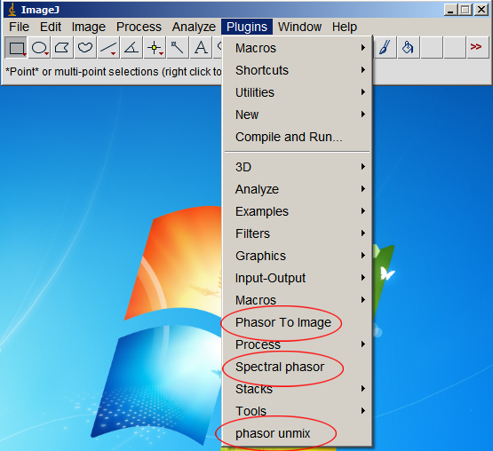This screenshot has height=451, width=493.
Task: Minimize the ImageJ window
Action: point(450,10)
